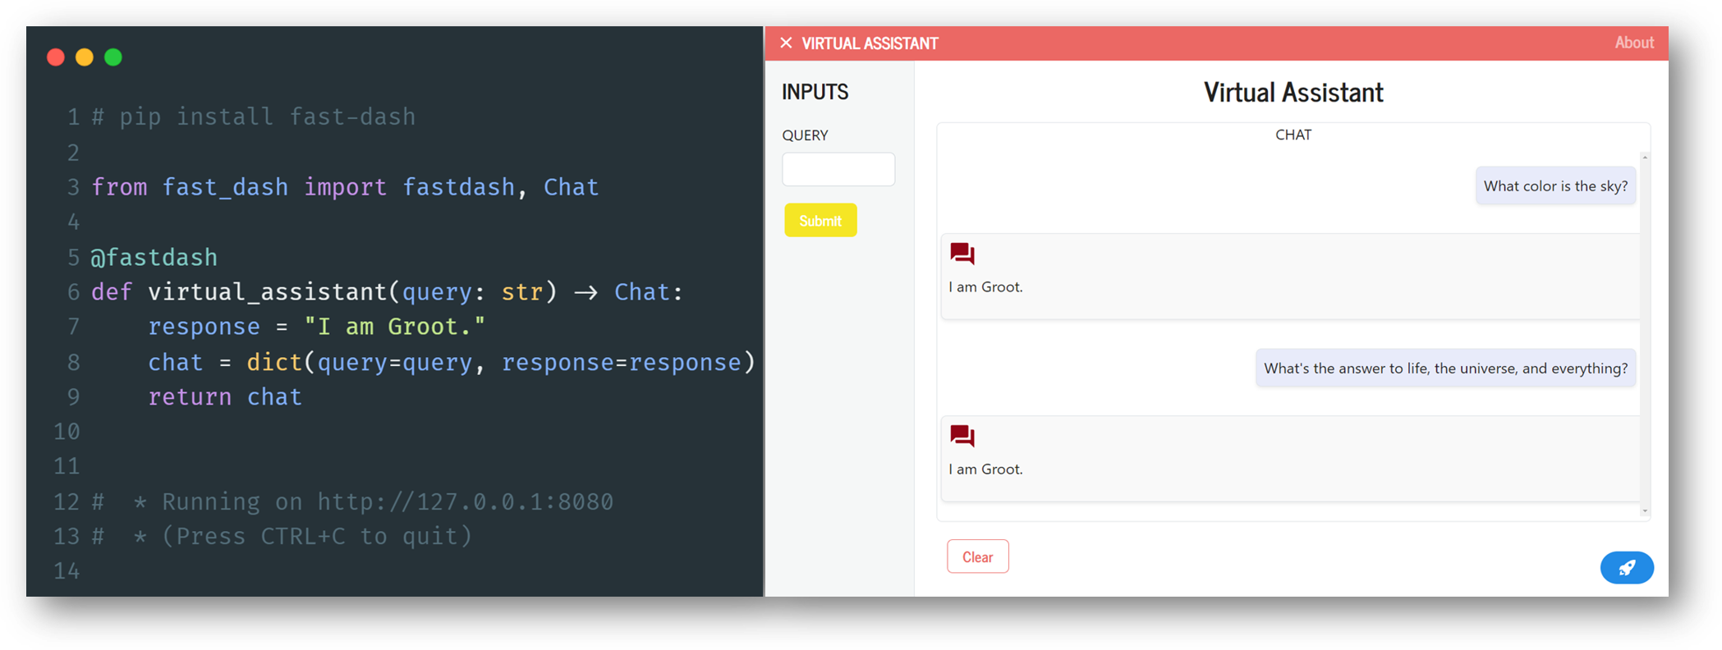Click the Clear button below chat
This screenshot has width=1722, height=650.
[x=977, y=556]
